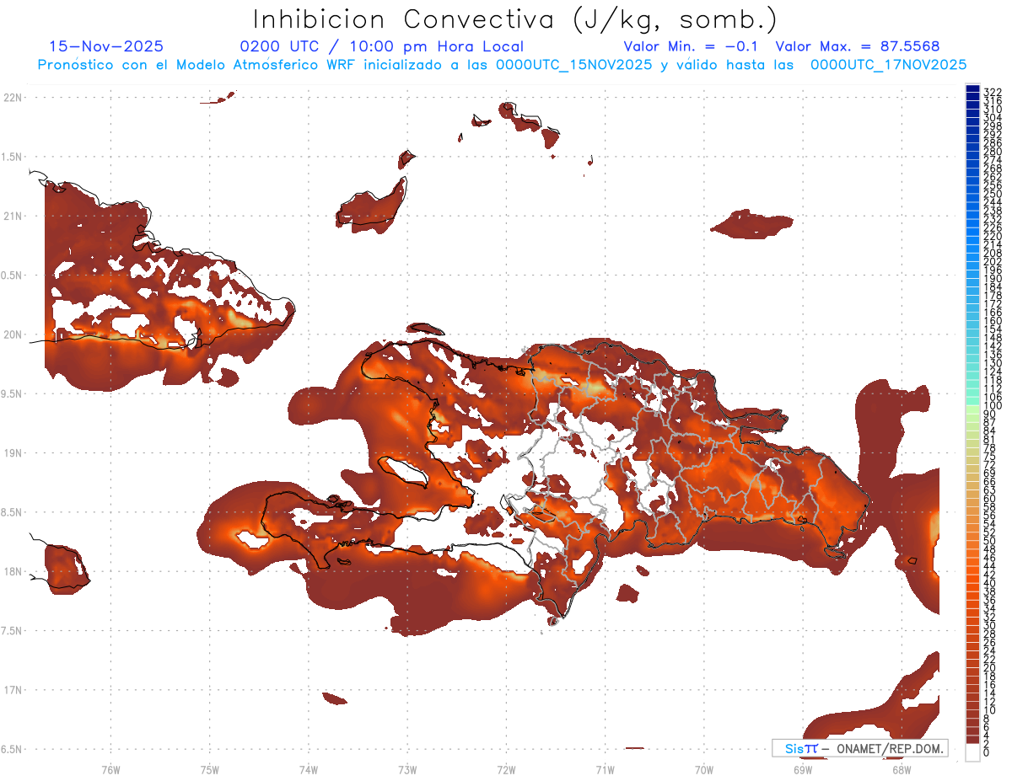Click the dark navy color-scale swatch beside 322

tap(972, 89)
